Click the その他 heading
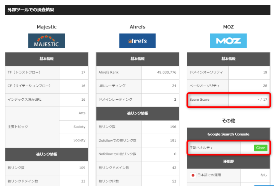Image resolution: width=274 pixels, height=186 pixels. tap(228, 121)
